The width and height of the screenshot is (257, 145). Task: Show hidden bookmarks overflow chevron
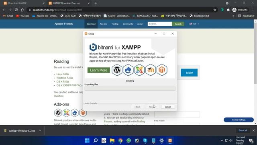coord(233,16)
